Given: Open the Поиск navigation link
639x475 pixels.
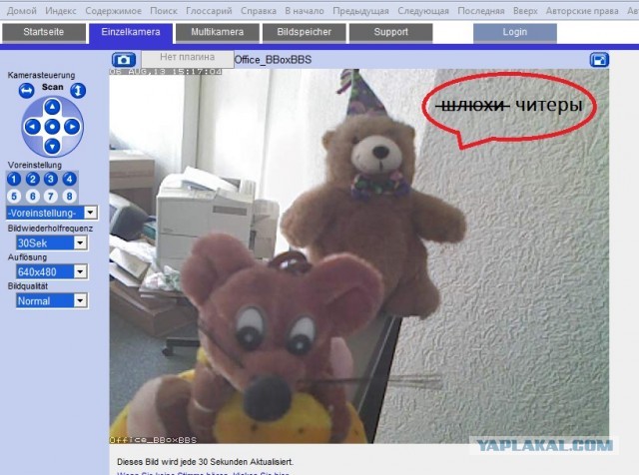Looking at the screenshot, I should [164, 11].
